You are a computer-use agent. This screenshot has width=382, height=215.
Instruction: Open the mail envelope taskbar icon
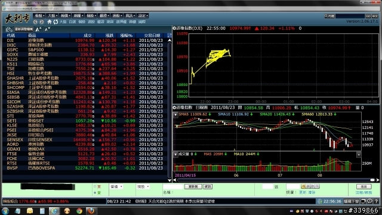tap(30, 211)
